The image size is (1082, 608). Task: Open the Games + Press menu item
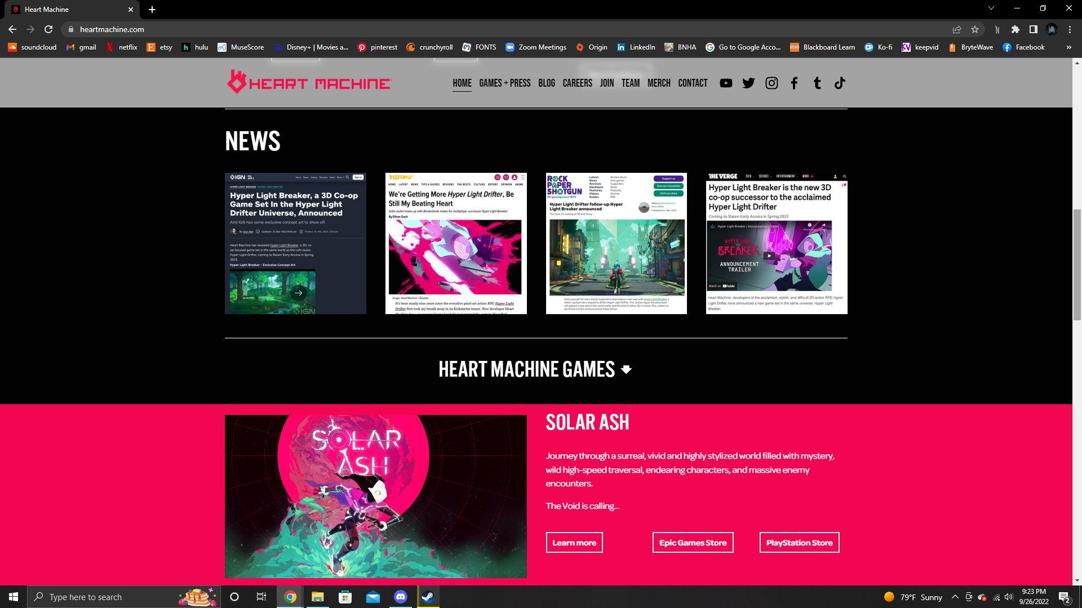504,83
